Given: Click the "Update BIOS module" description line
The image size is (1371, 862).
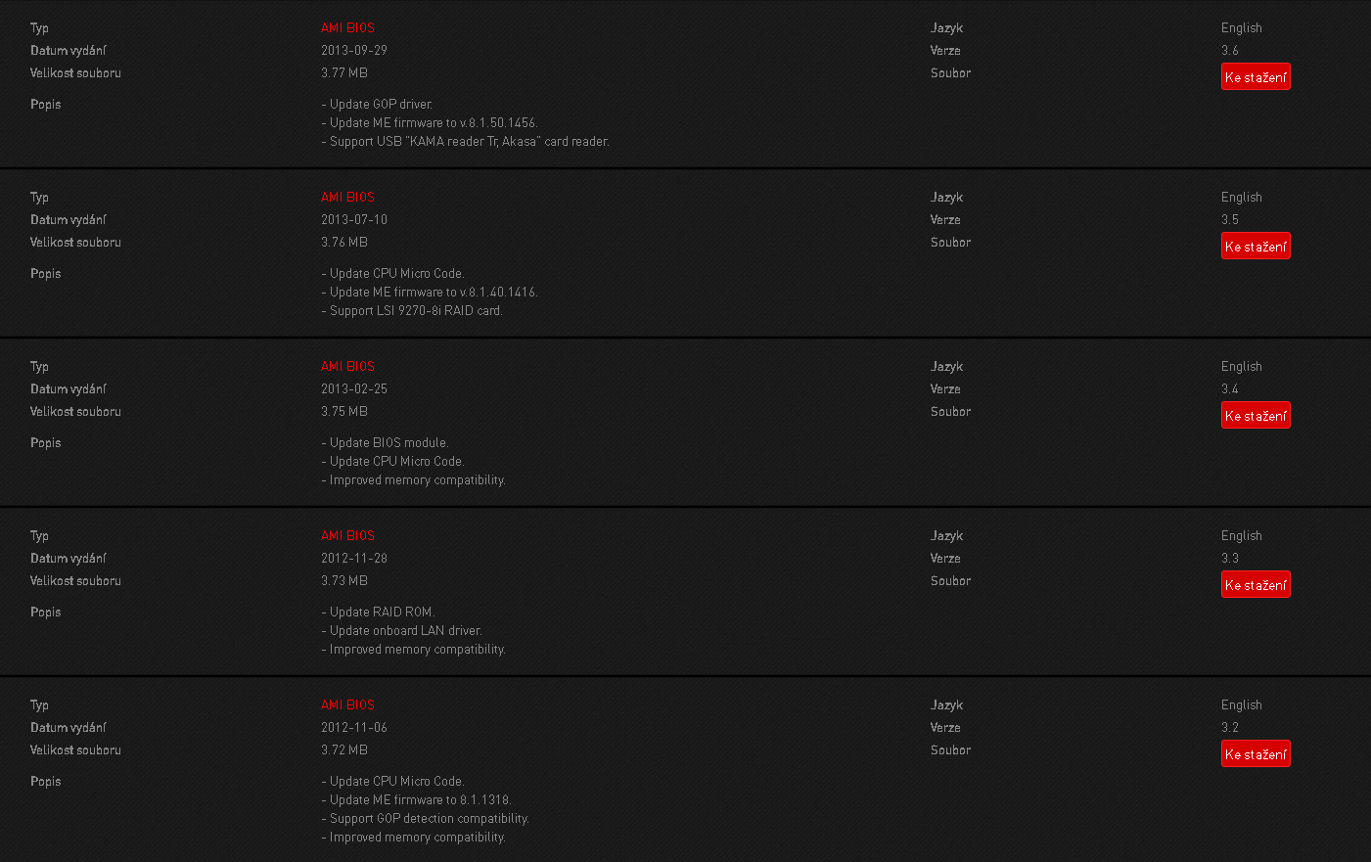Looking at the screenshot, I should coord(386,443).
